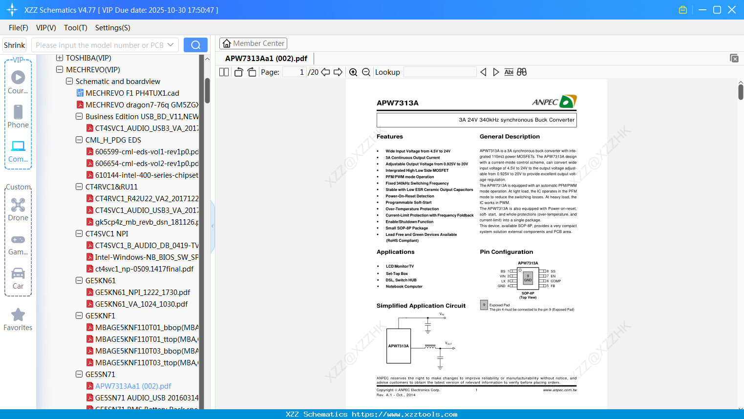
Task: Open the xzztools.com link in status bar
Action: [404, 414]
